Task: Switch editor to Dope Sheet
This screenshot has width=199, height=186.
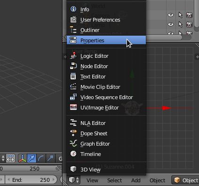Action: (x=106, y=133)
